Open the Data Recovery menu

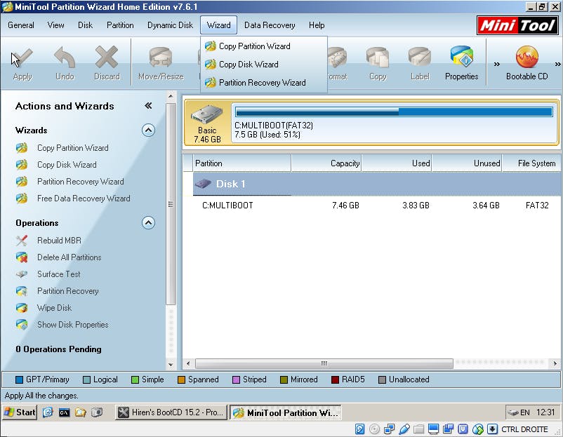click(x=270, y=25)
